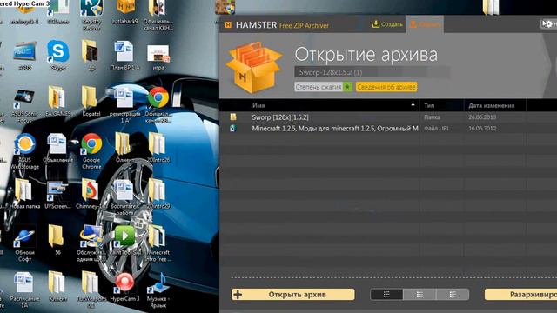
Task: Click the Sworp-128x1.5.2 (1) archive name field
Action: [x=372, y=72]
